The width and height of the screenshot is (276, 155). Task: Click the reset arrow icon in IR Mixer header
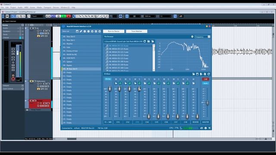[x=209, y=74]
